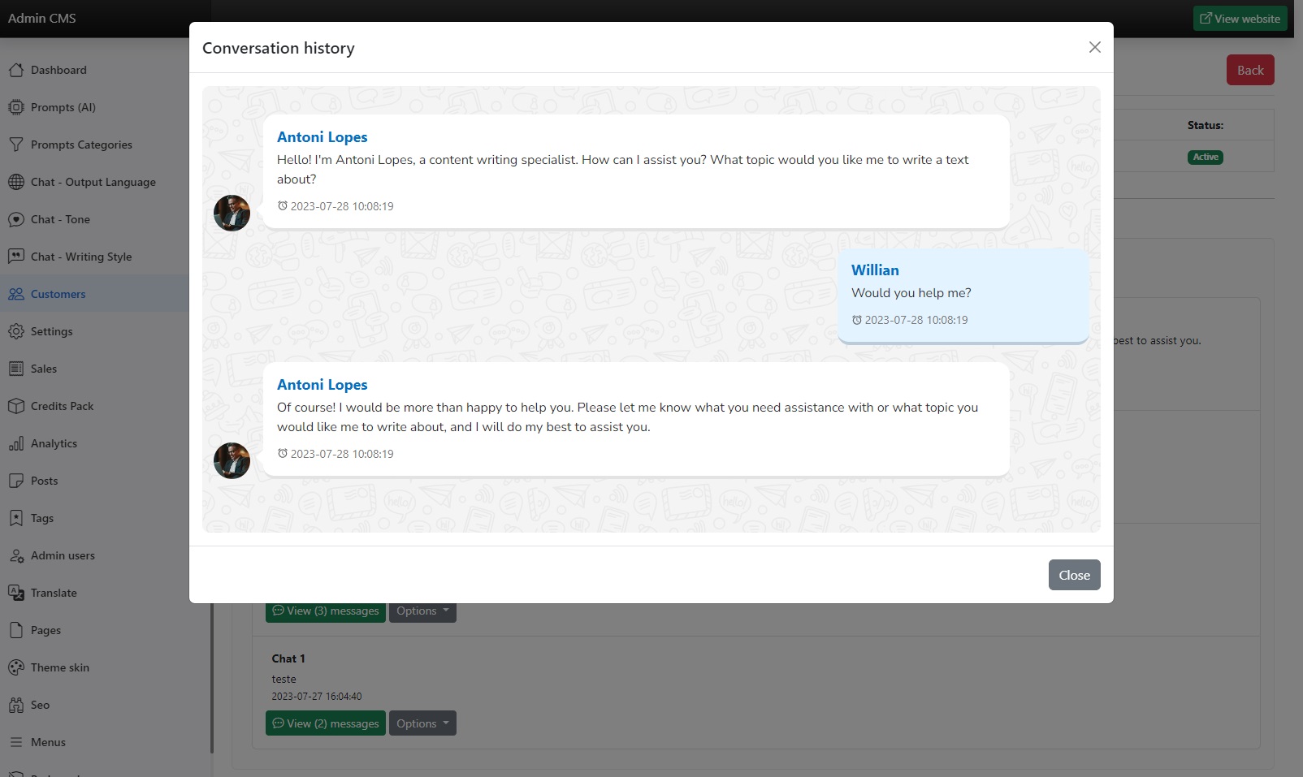Click the Prompts (AI) chip icon
Image resolution: width=1303 pixels, height=777 pixels.
[x=16, y=107]
